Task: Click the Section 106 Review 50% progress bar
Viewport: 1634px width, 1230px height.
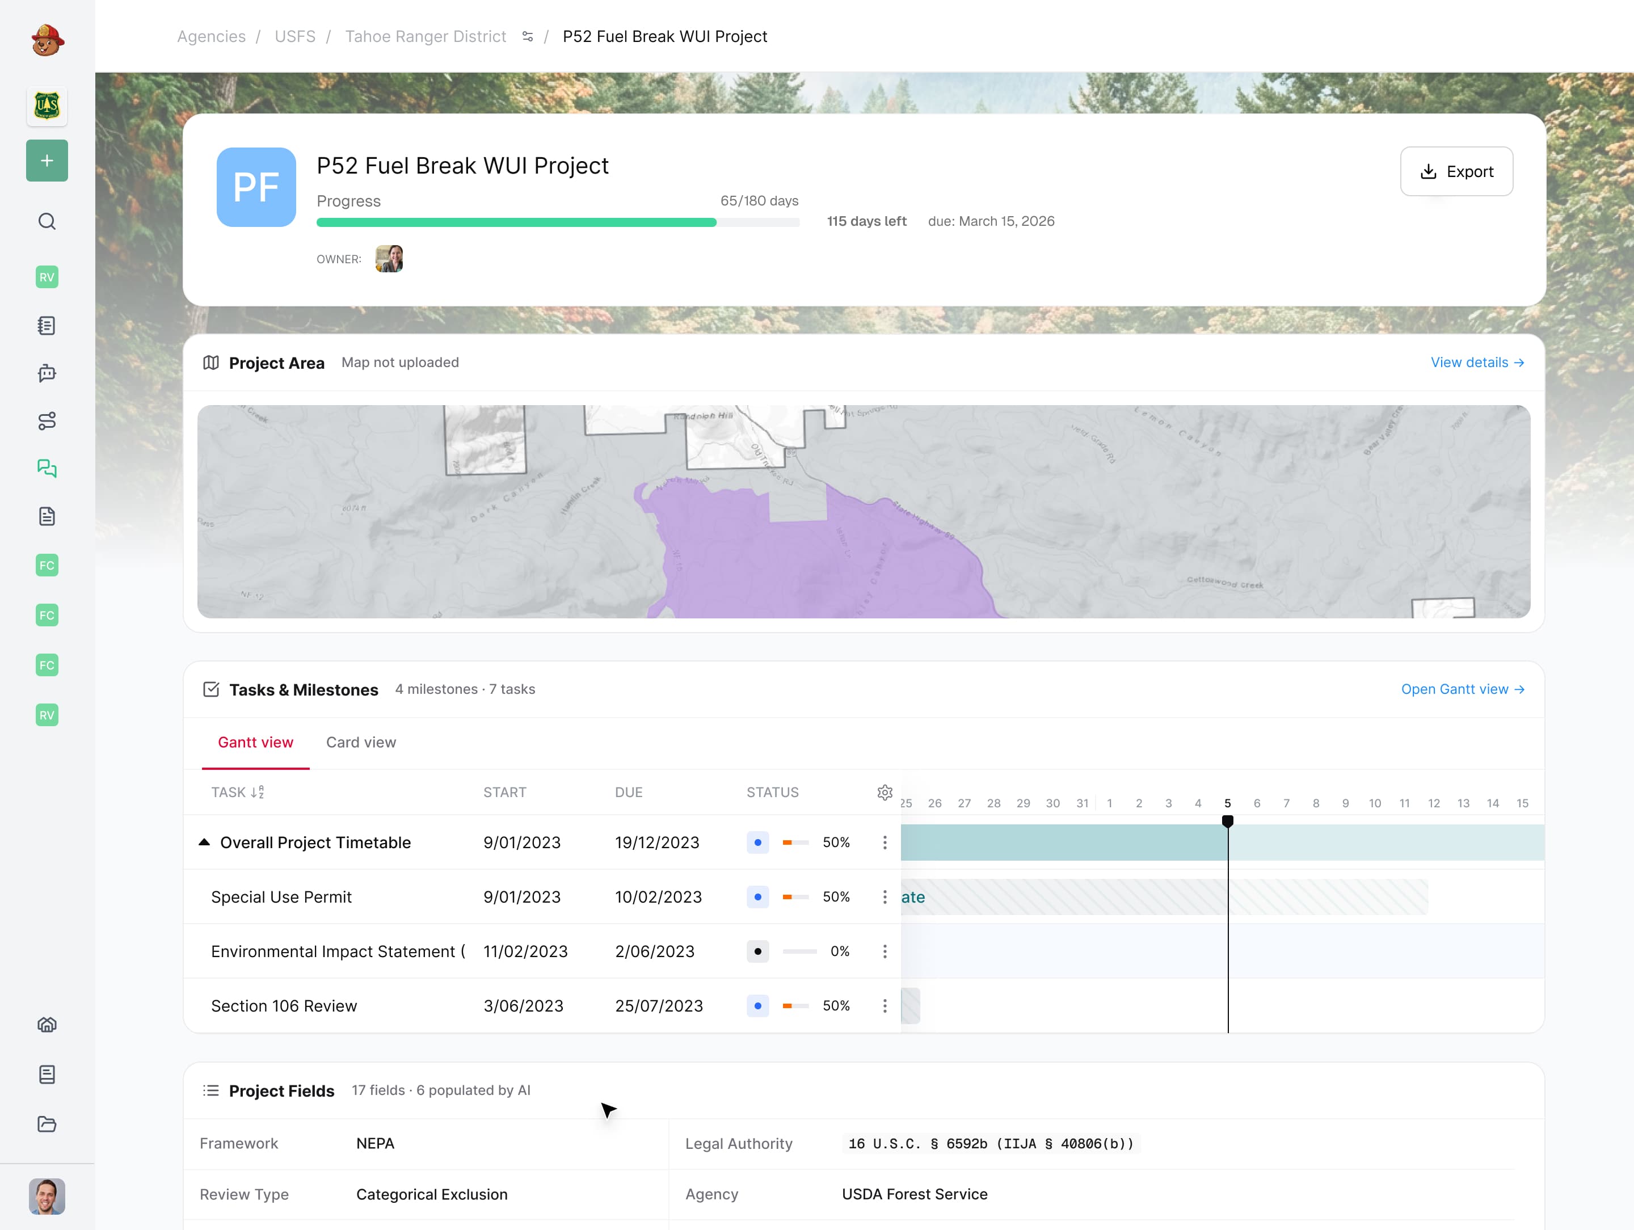Action: [x=797, y=1006]
